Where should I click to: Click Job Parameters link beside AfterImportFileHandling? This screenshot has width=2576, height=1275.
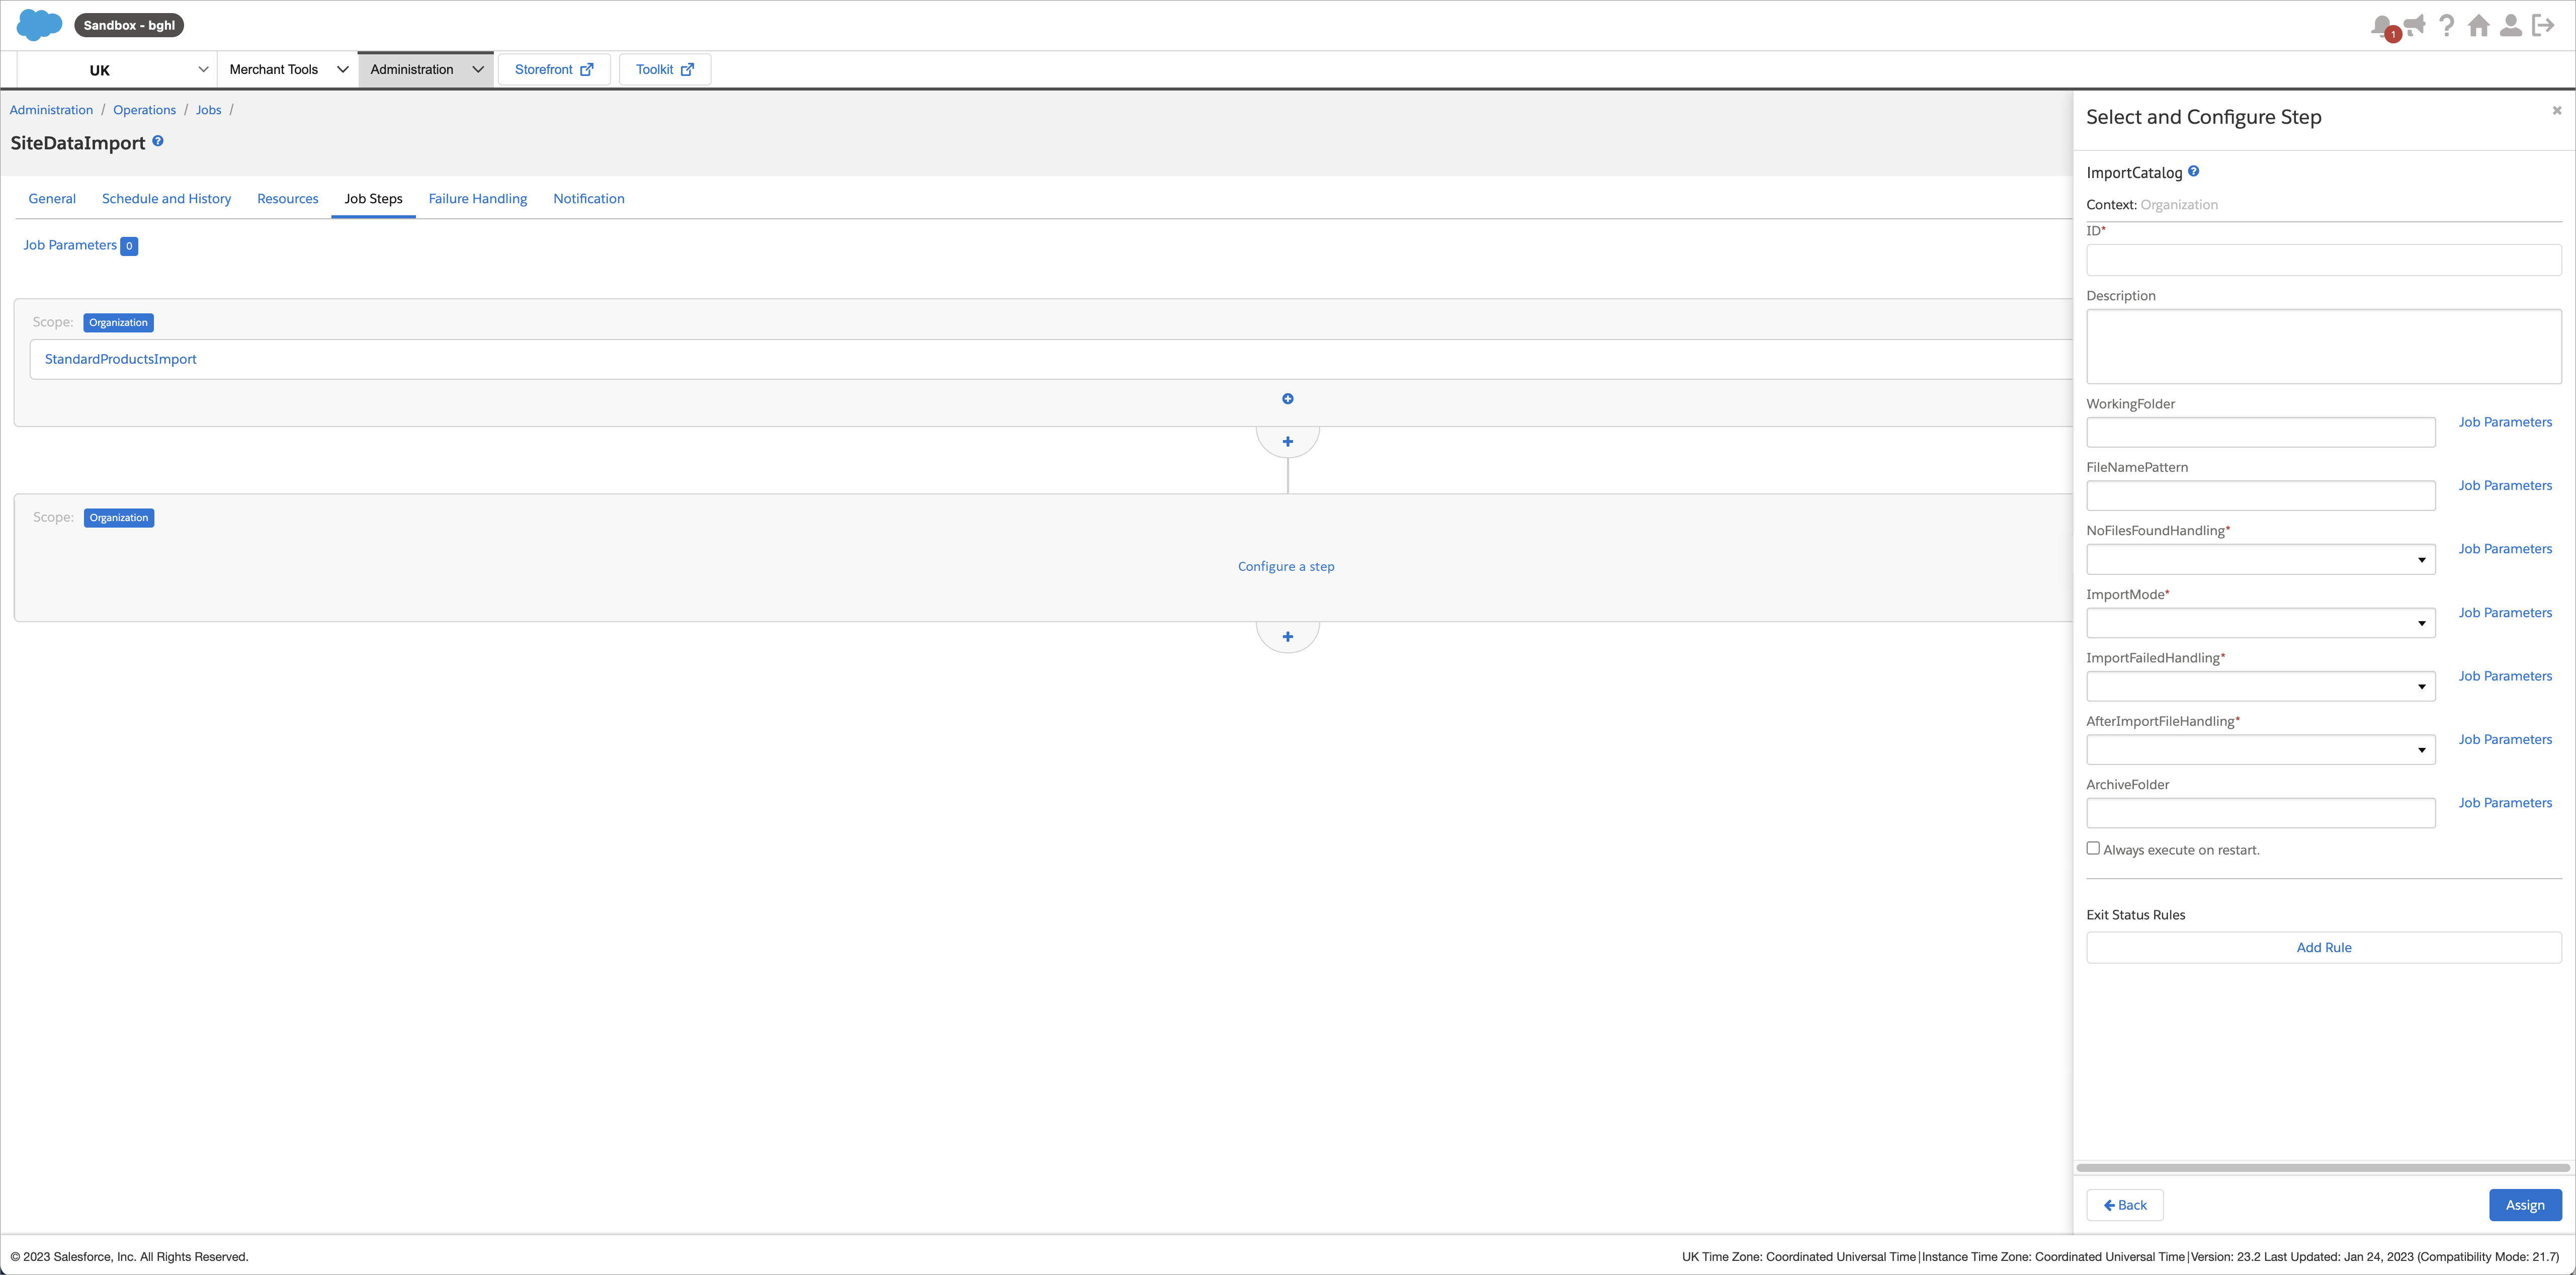2505,740
